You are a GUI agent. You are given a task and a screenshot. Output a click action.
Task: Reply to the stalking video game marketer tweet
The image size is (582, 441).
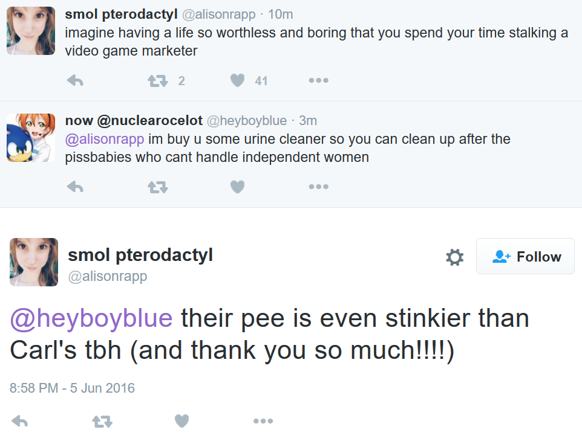pos(74,80)
